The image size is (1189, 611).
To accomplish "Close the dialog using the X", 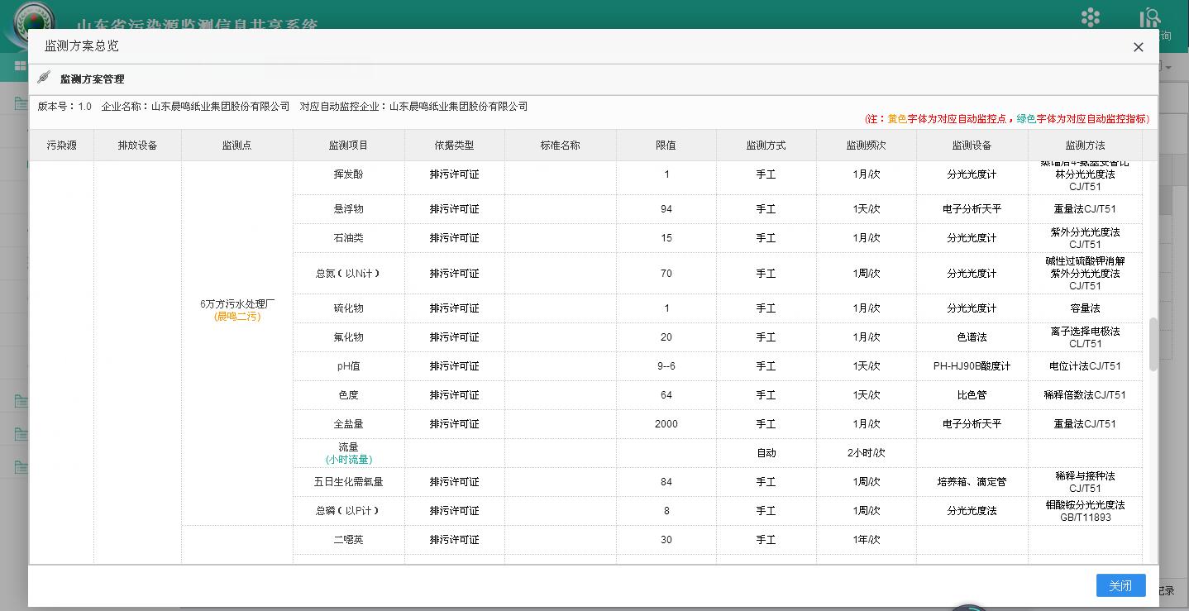I will pos(1138,47).
